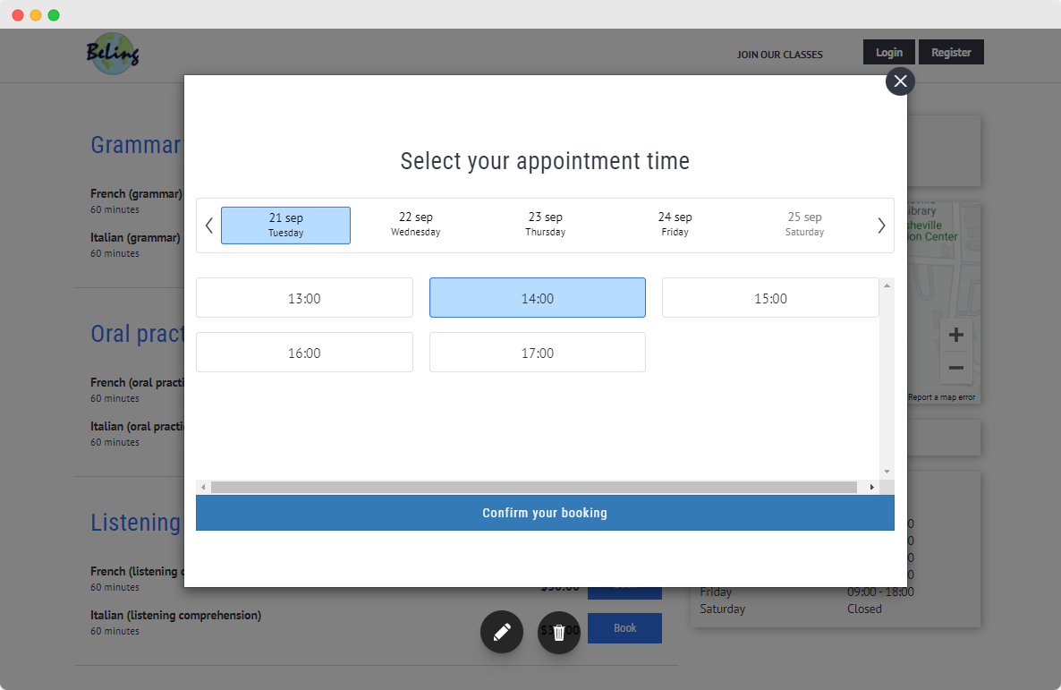This screenshot has width=1061, height=690.
Task: Click the Grammar section heading
Action: [136, 144]
